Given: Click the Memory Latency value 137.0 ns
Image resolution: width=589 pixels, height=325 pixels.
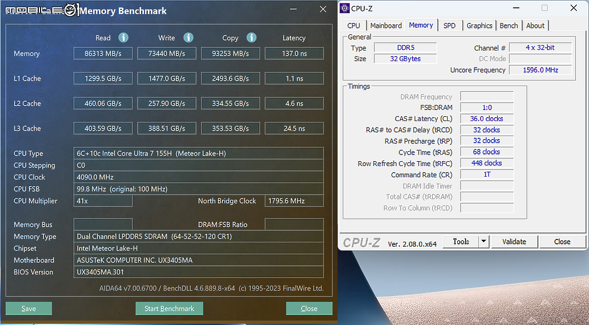Looking at the screenshot, I should (294, 53).
